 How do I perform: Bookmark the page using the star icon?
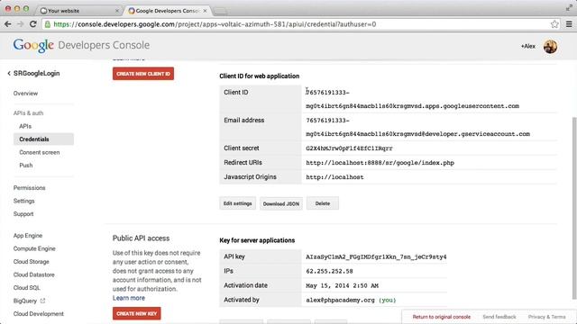point(554,24)
